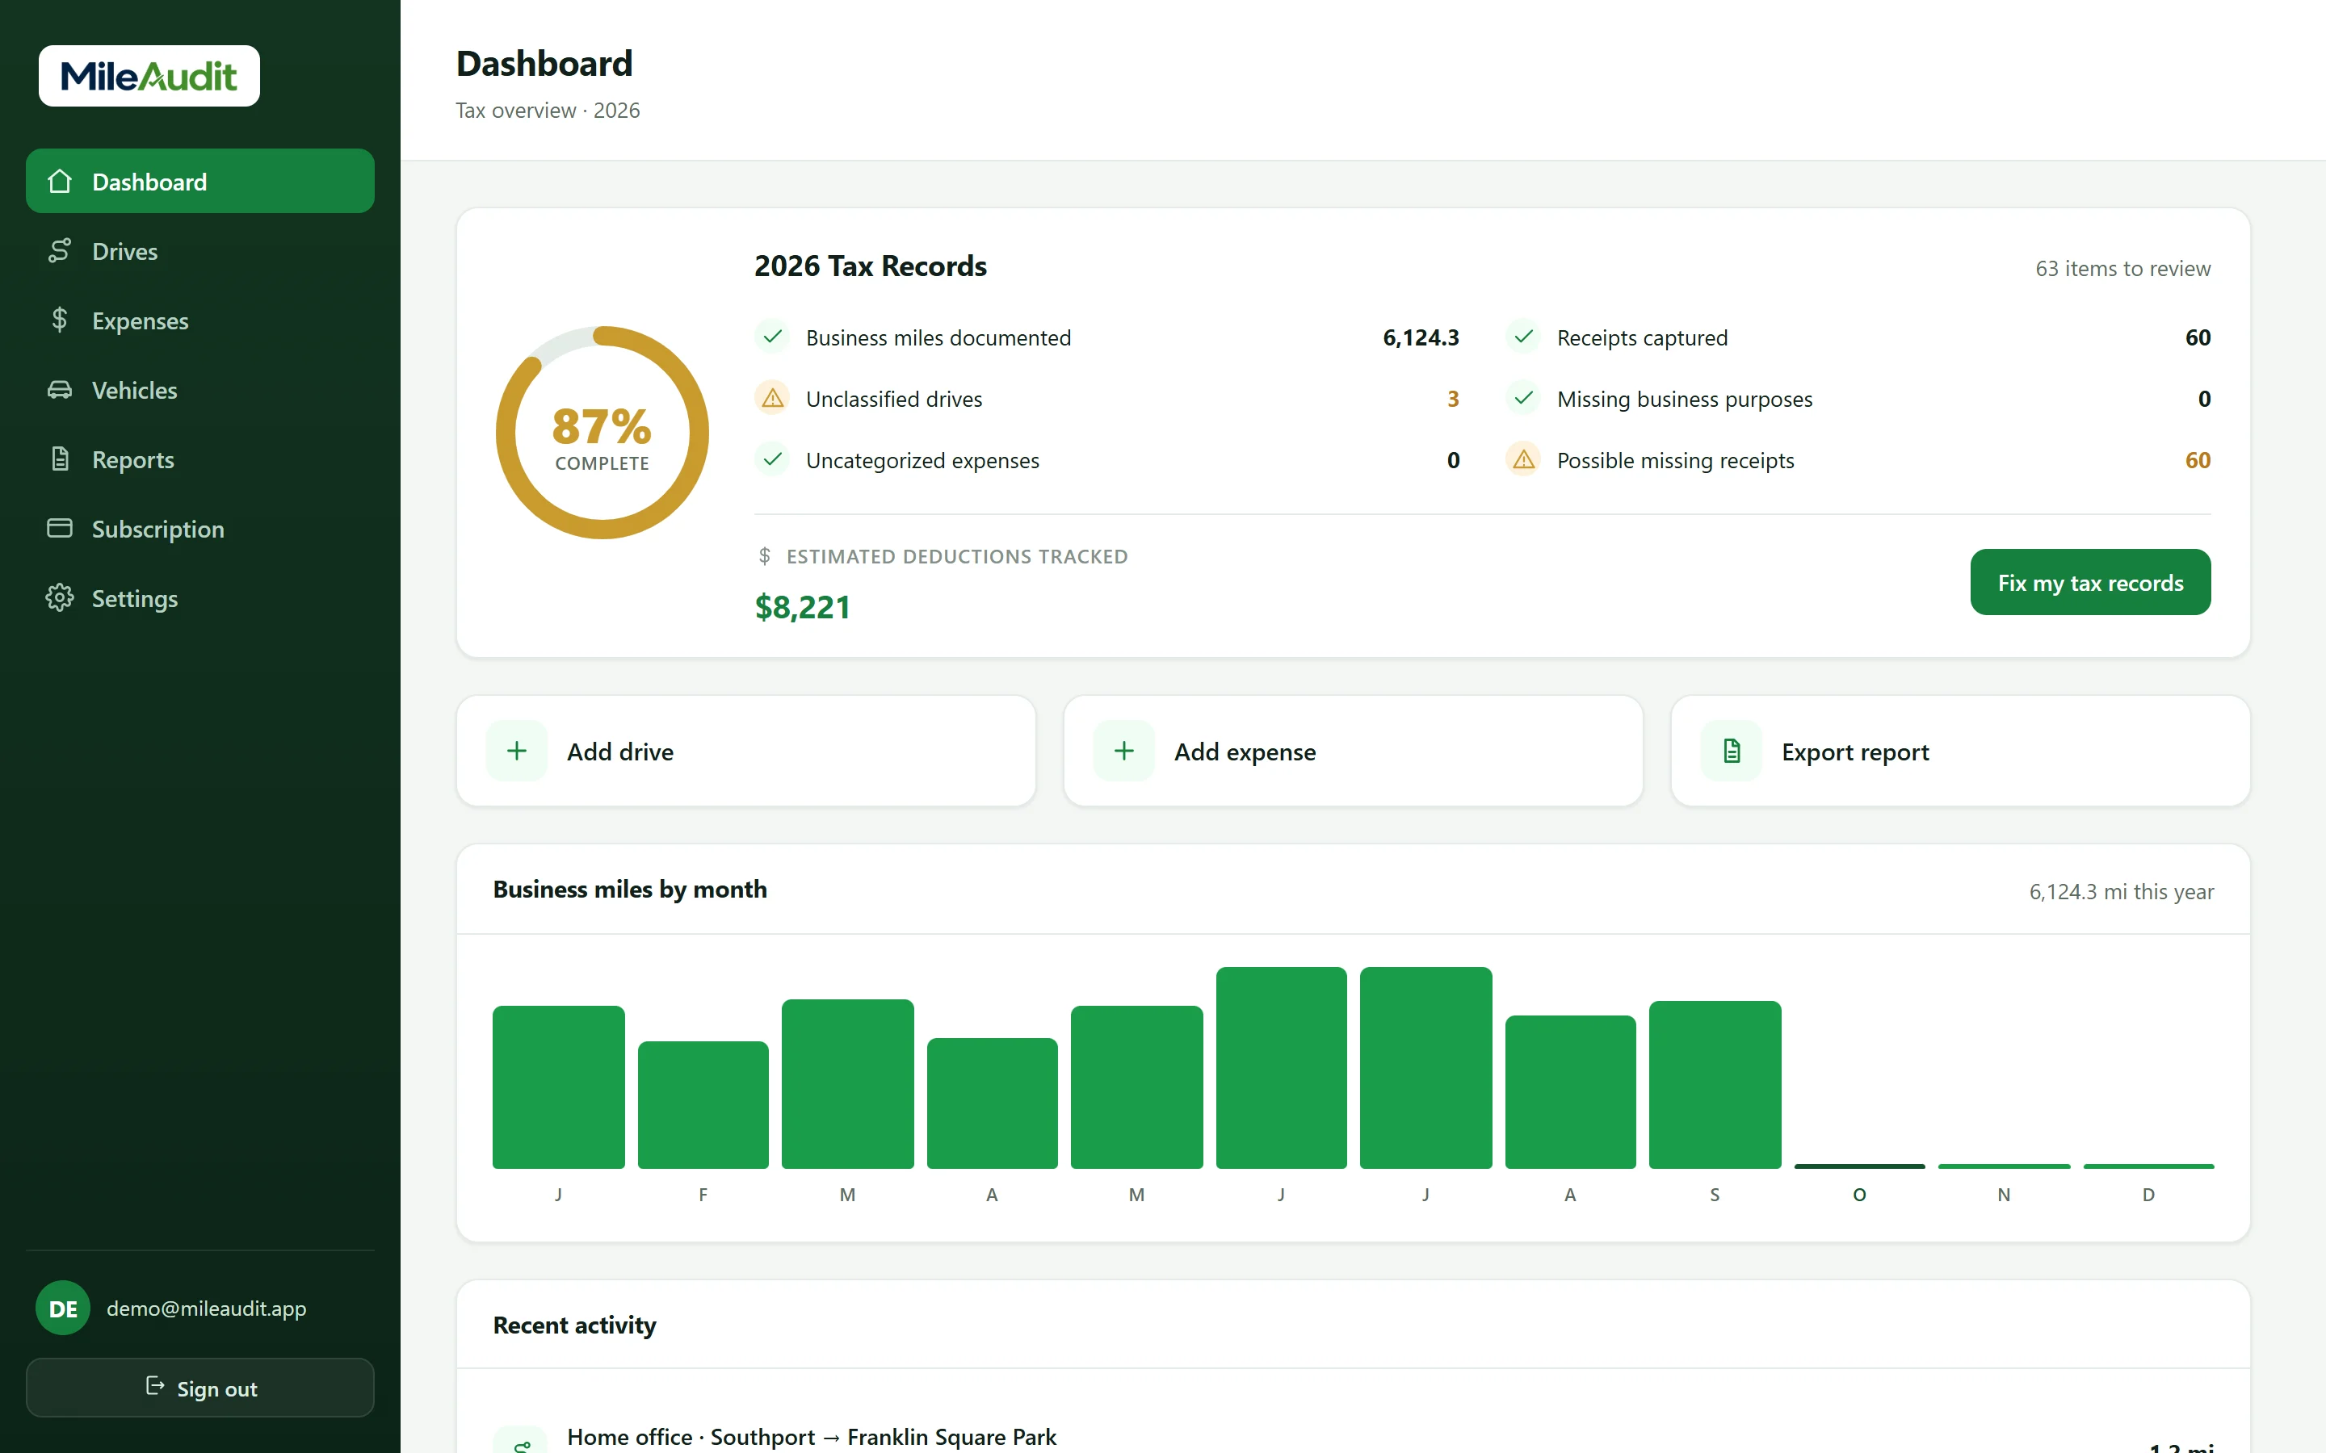
Task: Click the F (February) bar in chart
Action: pos(703,1105)
